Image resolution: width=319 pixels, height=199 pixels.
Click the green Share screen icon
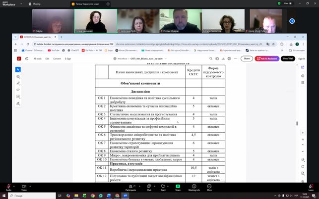coord(178,187)
